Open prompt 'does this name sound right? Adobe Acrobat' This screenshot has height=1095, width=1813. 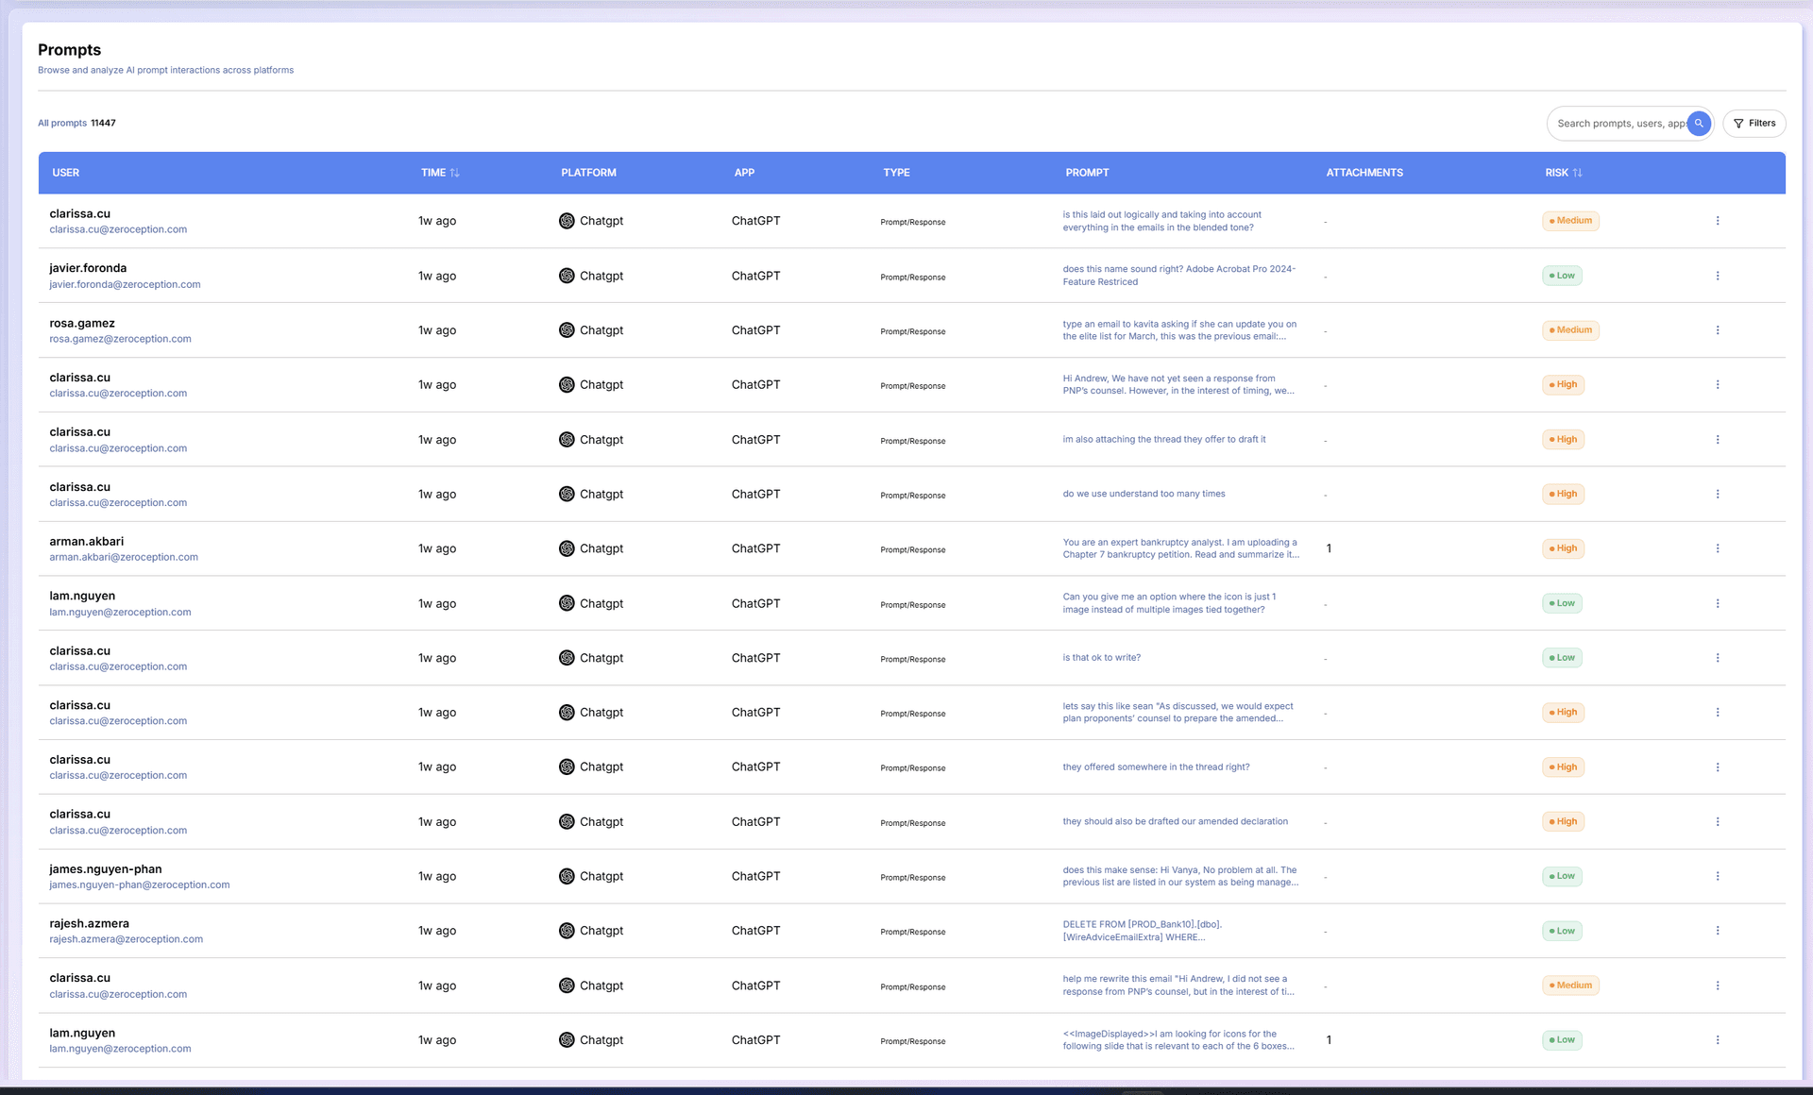click(1179, 276)
